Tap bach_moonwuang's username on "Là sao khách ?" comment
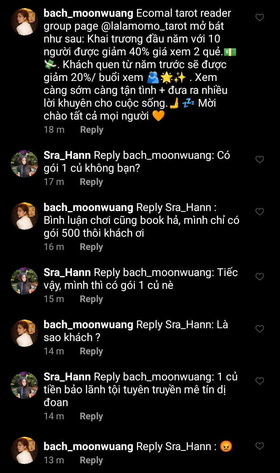Viewport: 280px width, 473px height. pos(88,325)
